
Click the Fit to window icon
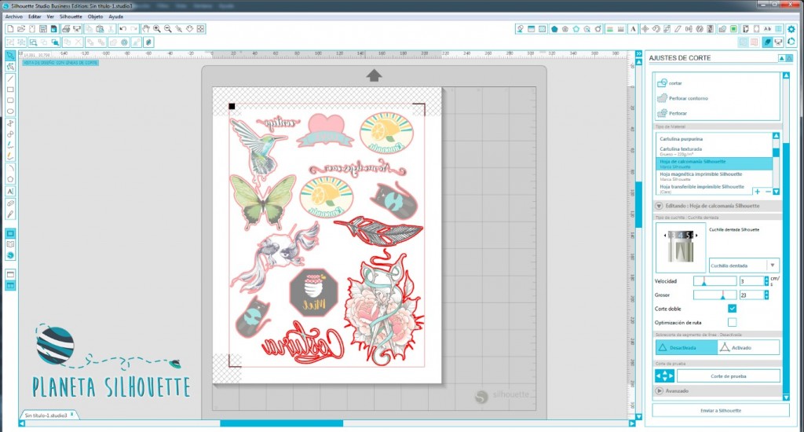coord(201,29)
